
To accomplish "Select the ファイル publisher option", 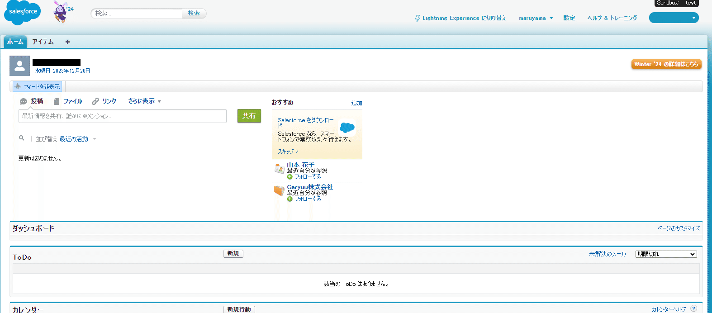I will tap(68, 101).
